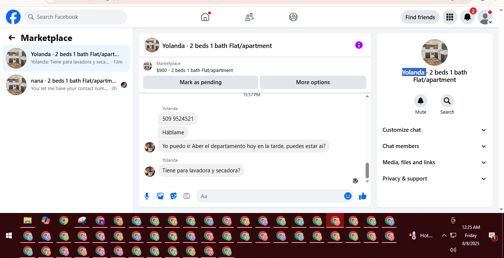Screen dimensions: 504x258
Task: Click the More options button
Action: click(313, 82)
